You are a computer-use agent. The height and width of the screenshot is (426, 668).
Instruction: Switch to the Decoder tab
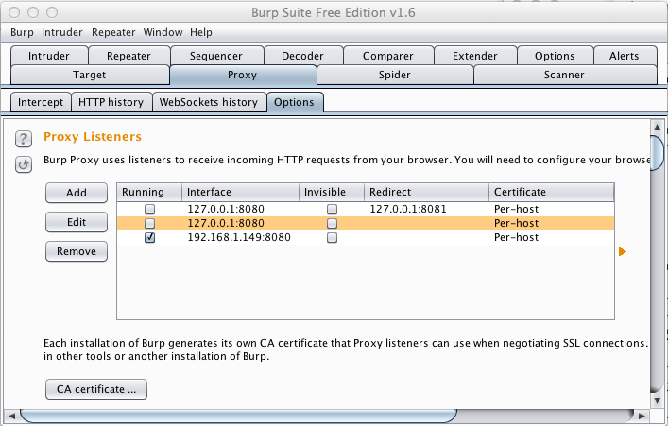(302, 56)
